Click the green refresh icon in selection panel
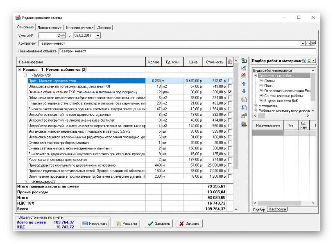Screen dimensions: 333x244 [x=308, y=61]
